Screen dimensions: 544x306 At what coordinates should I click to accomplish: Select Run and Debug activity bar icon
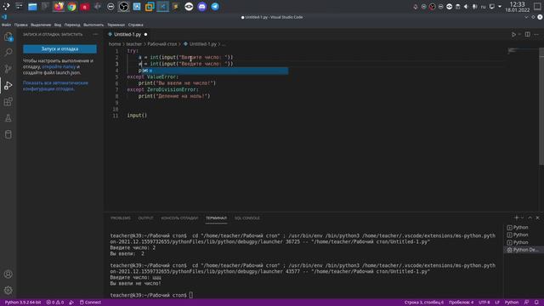point(8,85)
